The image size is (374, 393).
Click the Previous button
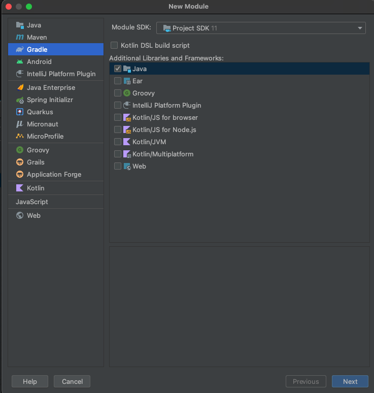(306, 381)
